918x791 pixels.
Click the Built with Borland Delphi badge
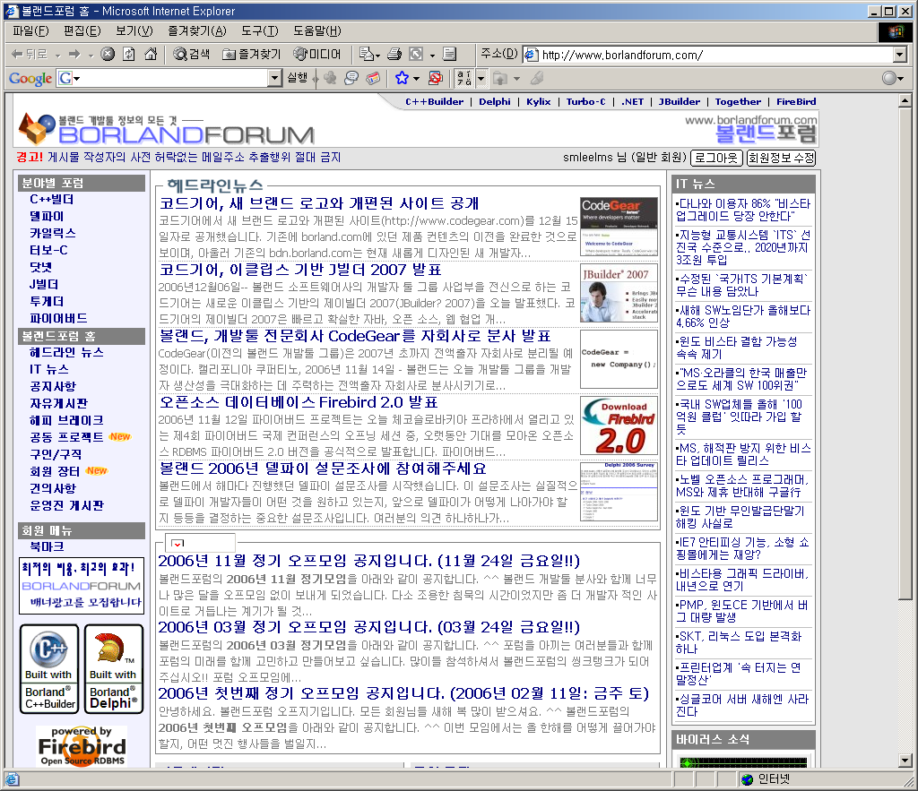click(x=114, y=668)
